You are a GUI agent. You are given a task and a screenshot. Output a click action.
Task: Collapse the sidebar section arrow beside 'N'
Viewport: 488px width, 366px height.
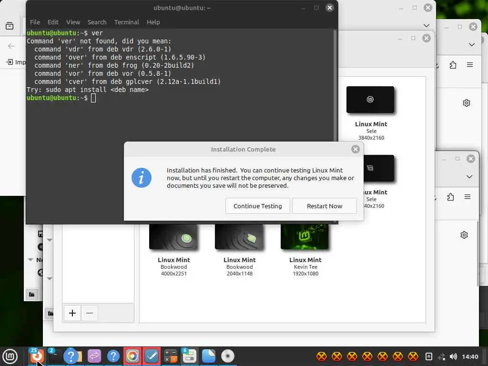pyautogui.click(x=30, y=260)
